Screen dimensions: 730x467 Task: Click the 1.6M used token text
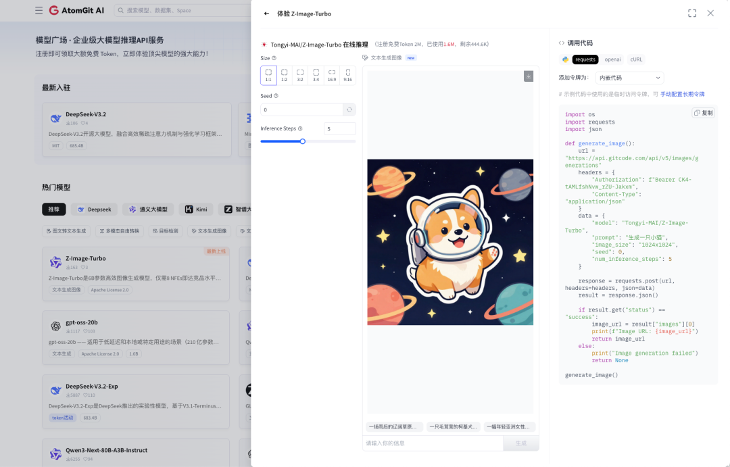click(x=449, y=45)
